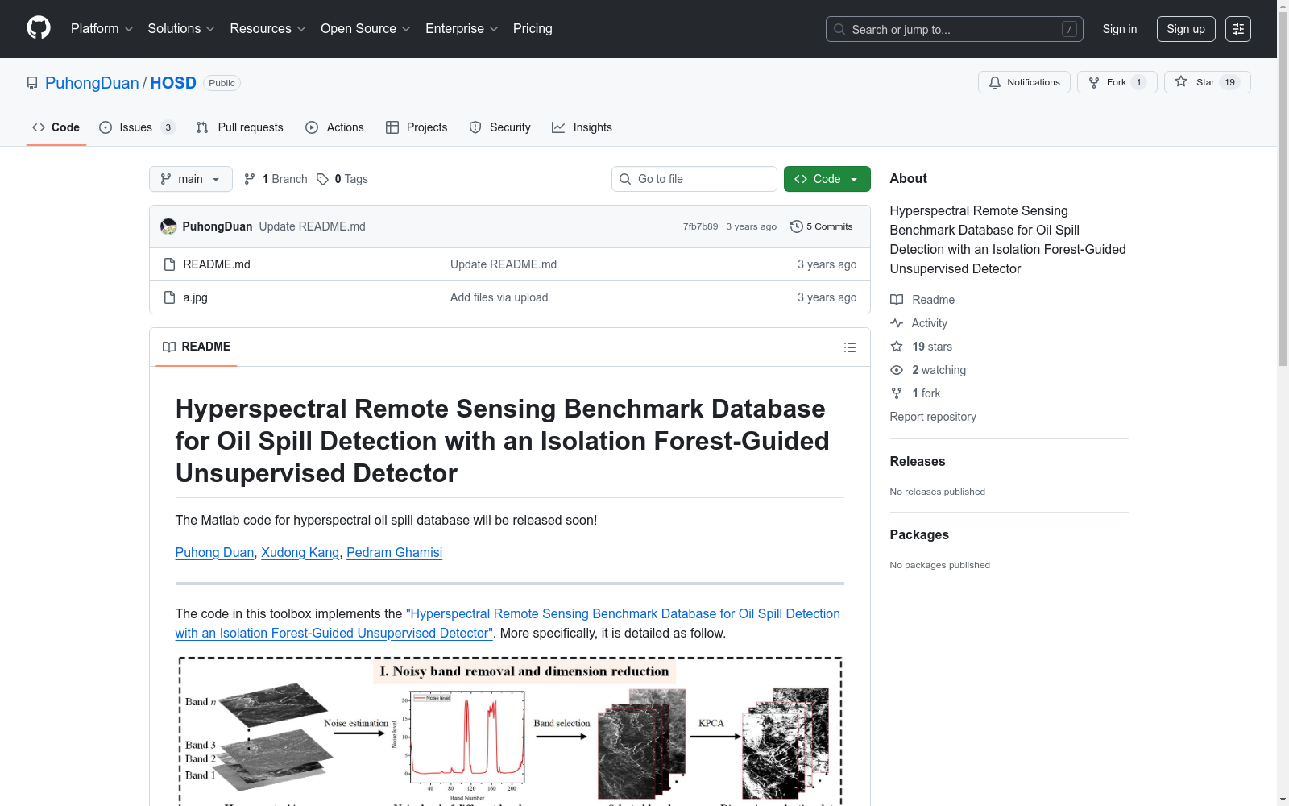Switch to the Issues tab
Viewport: 1289px width, 806px height.
point(135,127)
